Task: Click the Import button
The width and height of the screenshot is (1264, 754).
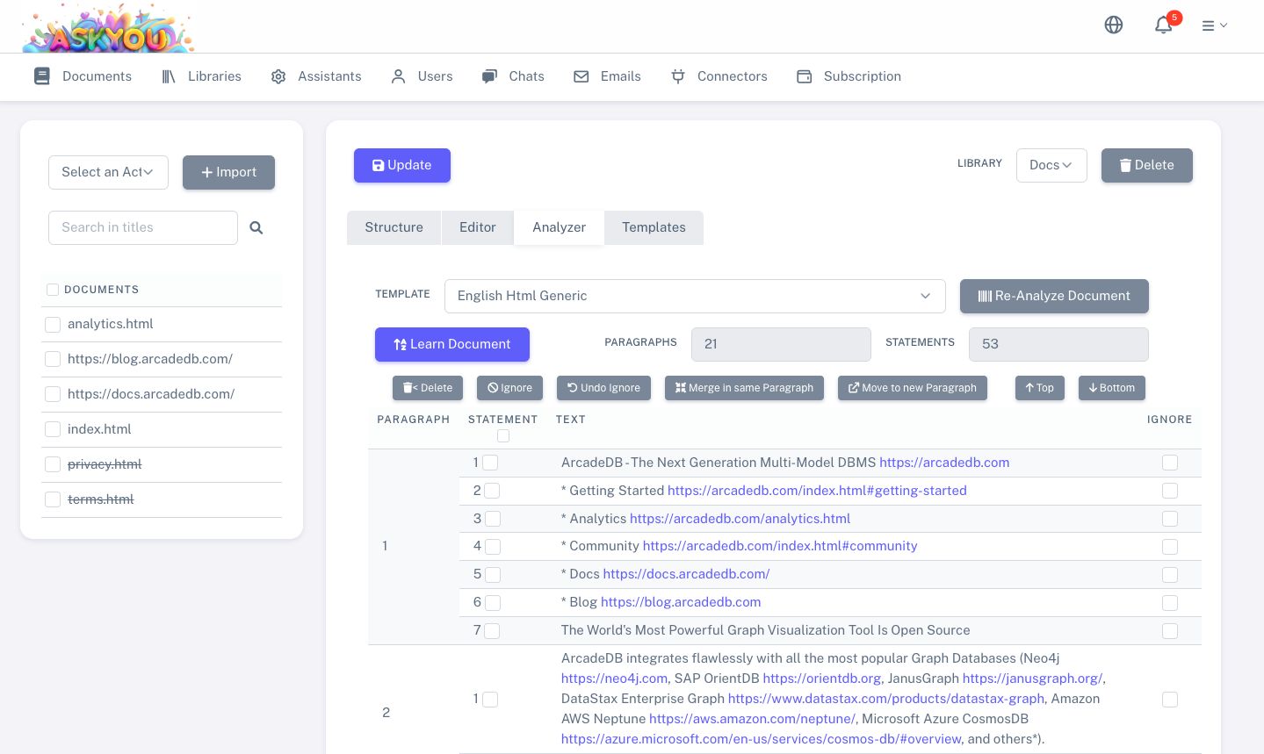Action: [x=228, y=172]
